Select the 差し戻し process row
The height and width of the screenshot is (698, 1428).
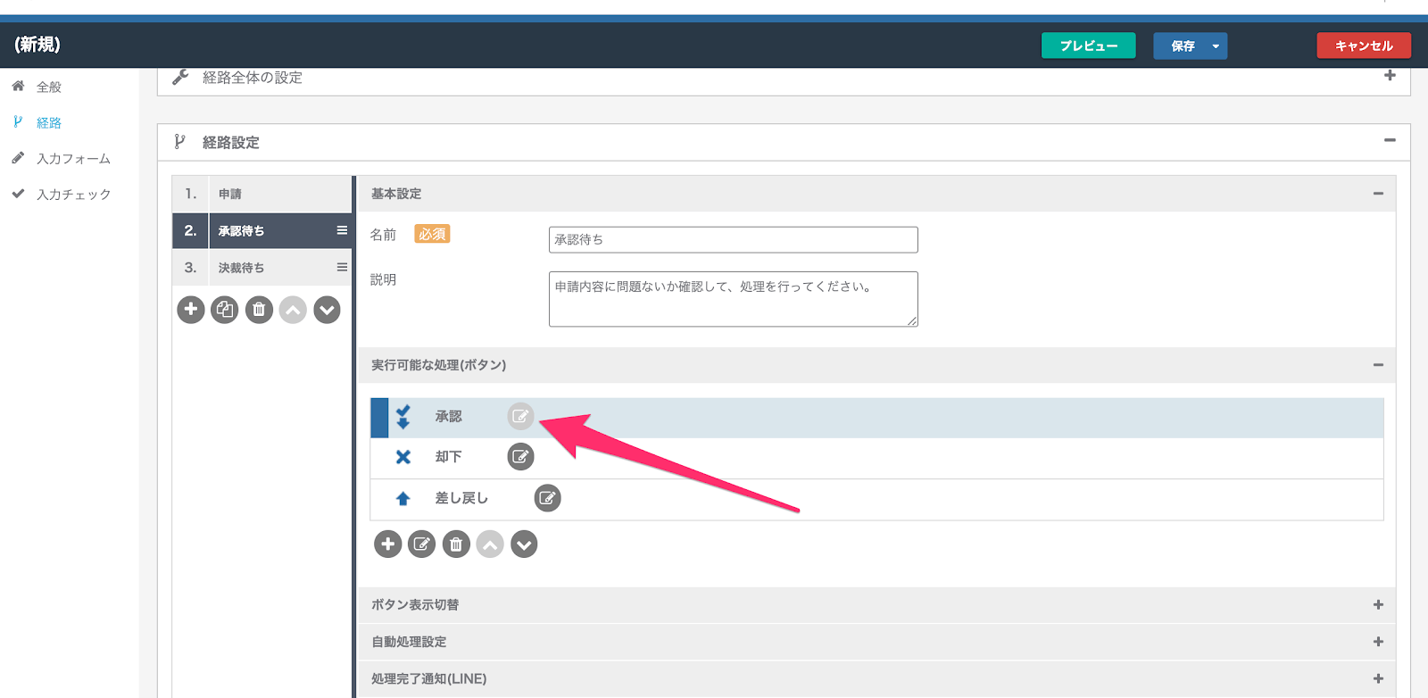876,499
